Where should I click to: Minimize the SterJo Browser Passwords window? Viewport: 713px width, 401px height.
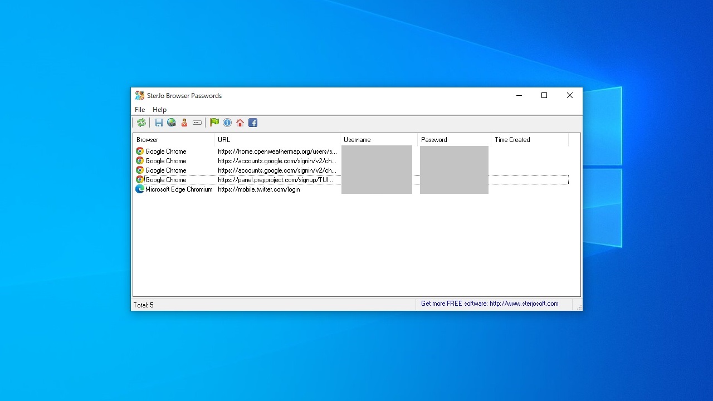tap(519, 95)
